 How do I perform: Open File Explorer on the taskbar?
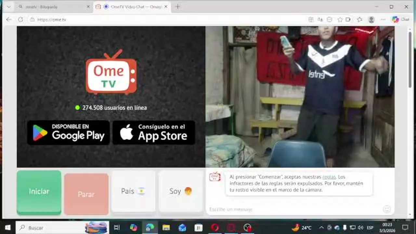166,227
